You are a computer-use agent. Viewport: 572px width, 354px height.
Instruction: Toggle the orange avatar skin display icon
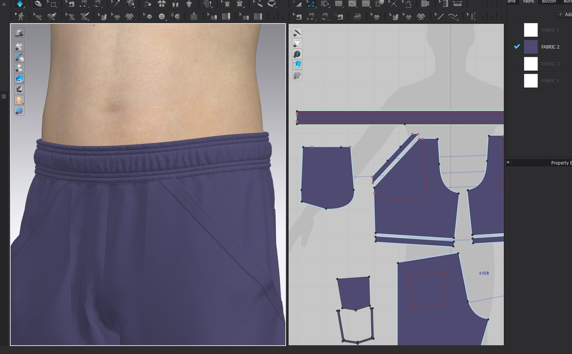[x=19, y=100]
